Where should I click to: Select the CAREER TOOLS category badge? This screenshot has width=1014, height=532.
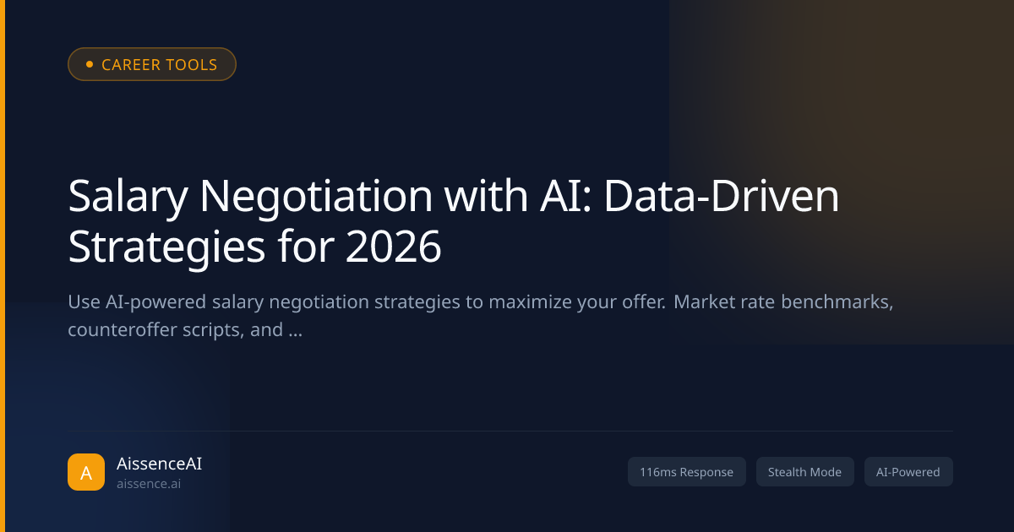coord(152,64)
